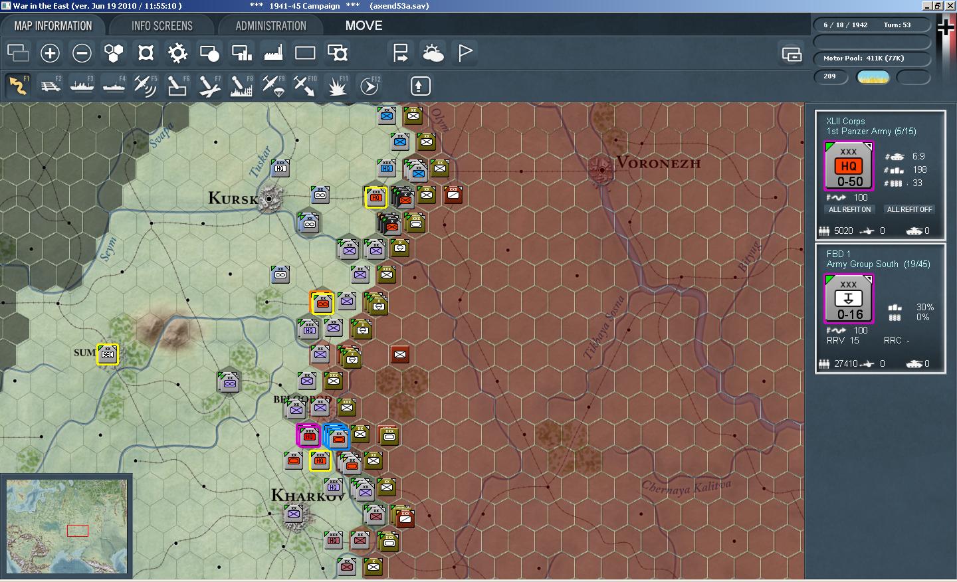Select the HQ counter near Tuskar river
Viewport: 957px width, 582px height.
pyautogui.click(x=280, y=167)
